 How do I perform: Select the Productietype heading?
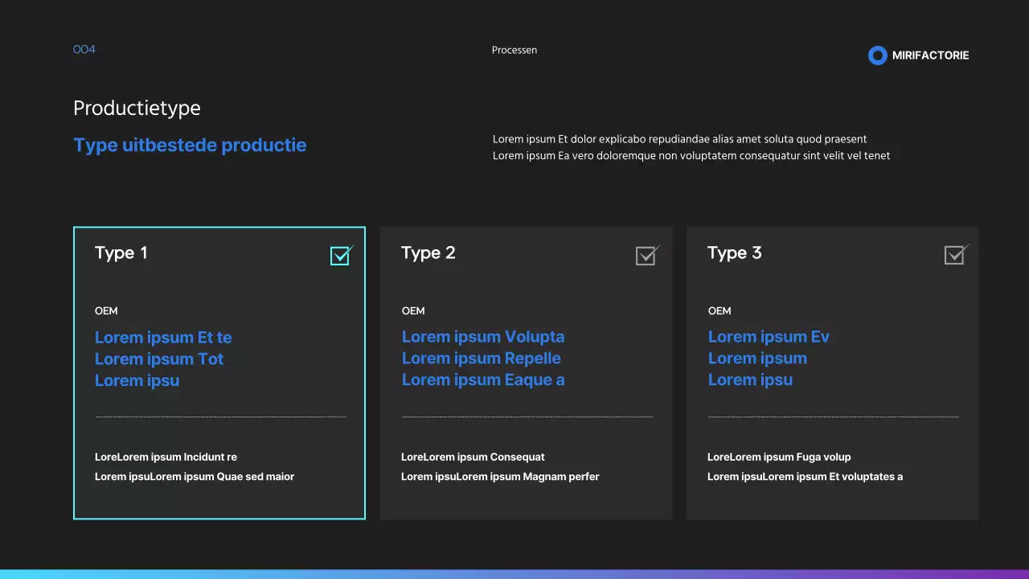click(x=137, y=109)
